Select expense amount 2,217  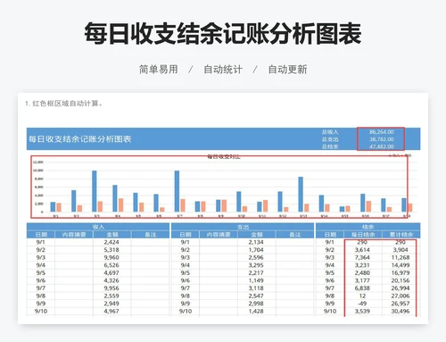pyautogui.click(x=256, y=273)
